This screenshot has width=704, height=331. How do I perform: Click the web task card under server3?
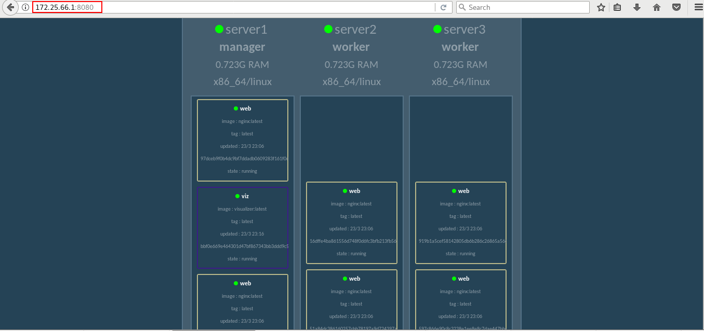(x=460, y=223)
